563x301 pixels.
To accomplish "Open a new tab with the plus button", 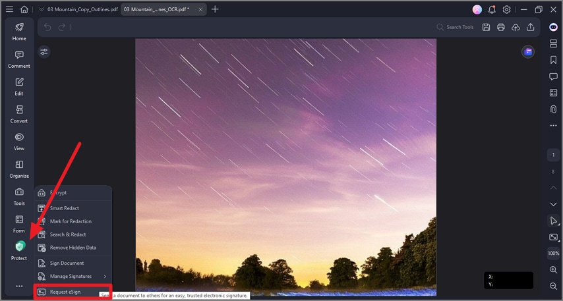I will click(x=215, y=9).
